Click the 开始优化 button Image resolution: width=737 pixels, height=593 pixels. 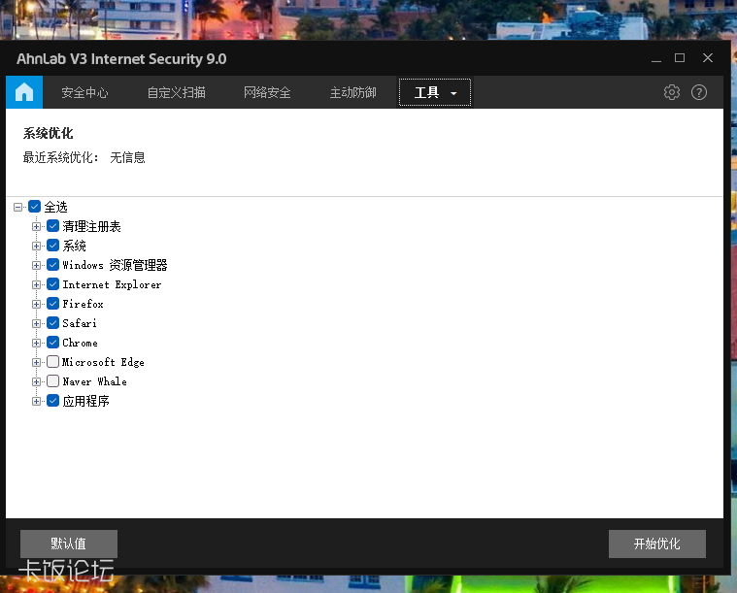657,544
